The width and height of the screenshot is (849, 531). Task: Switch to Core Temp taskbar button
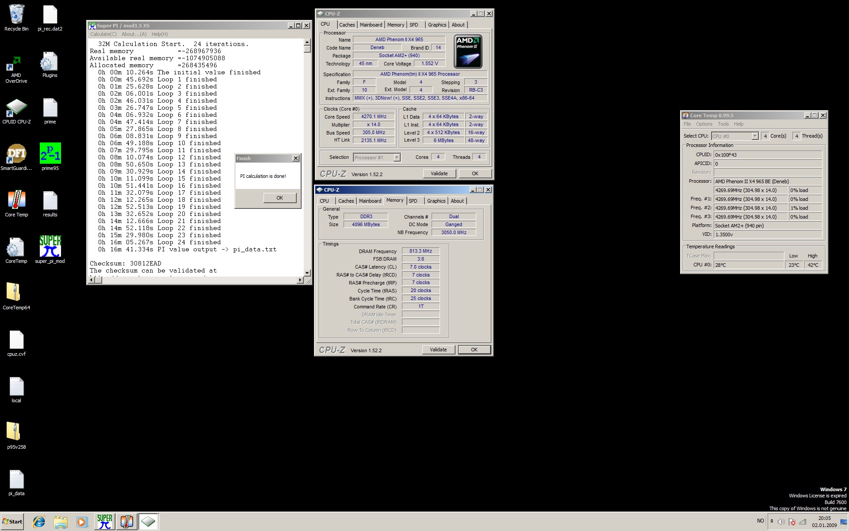[126, 522]
